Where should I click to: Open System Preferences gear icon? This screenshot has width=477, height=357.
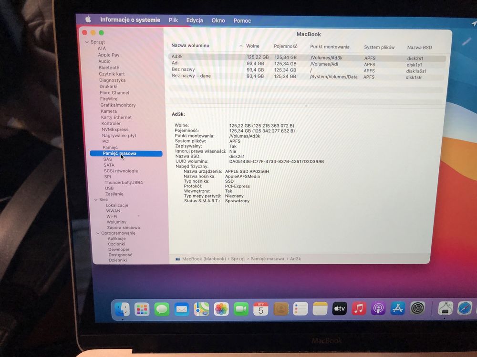[417, 308]
